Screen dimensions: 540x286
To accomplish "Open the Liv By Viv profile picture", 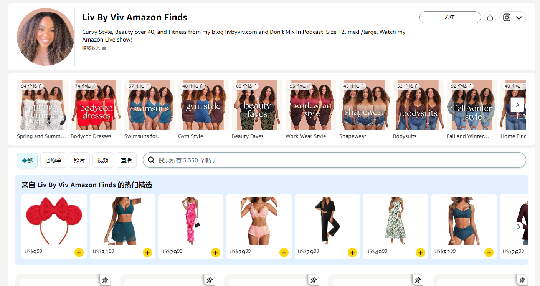I will [46, 37].
